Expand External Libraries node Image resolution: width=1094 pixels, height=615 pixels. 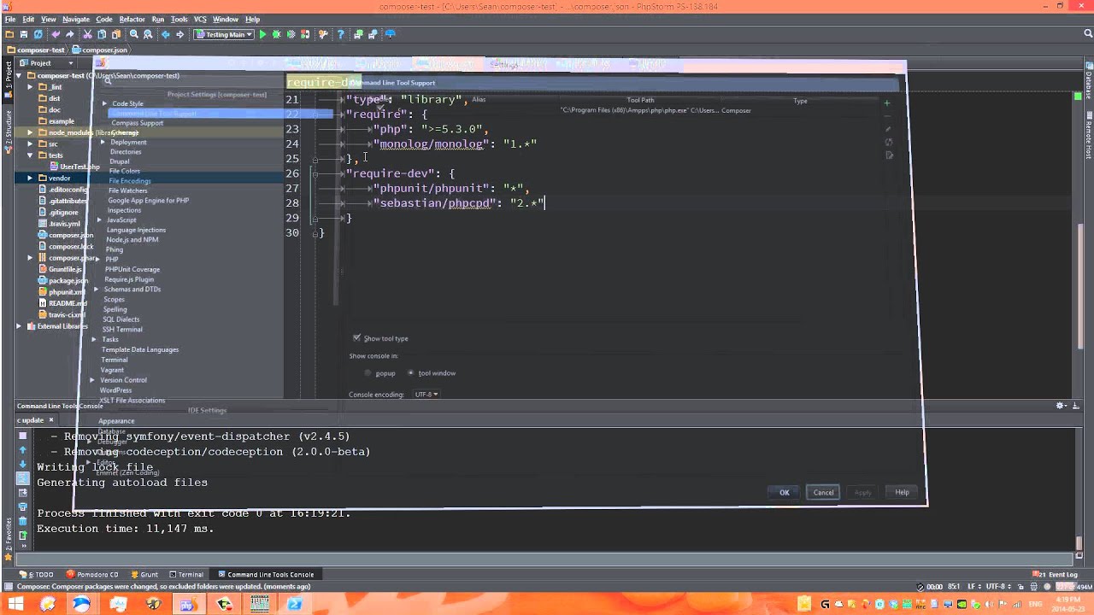click(x=19, y=326)
